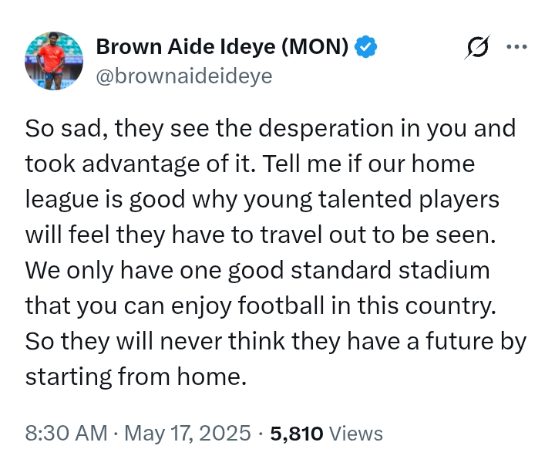This screenshot has height=466, width=555.
Task: Click the May 17, 2025 date
Action: (187, 433)
